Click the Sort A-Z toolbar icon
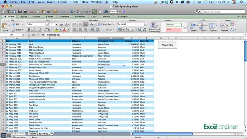247x139 pixels. tap(78, 11)
